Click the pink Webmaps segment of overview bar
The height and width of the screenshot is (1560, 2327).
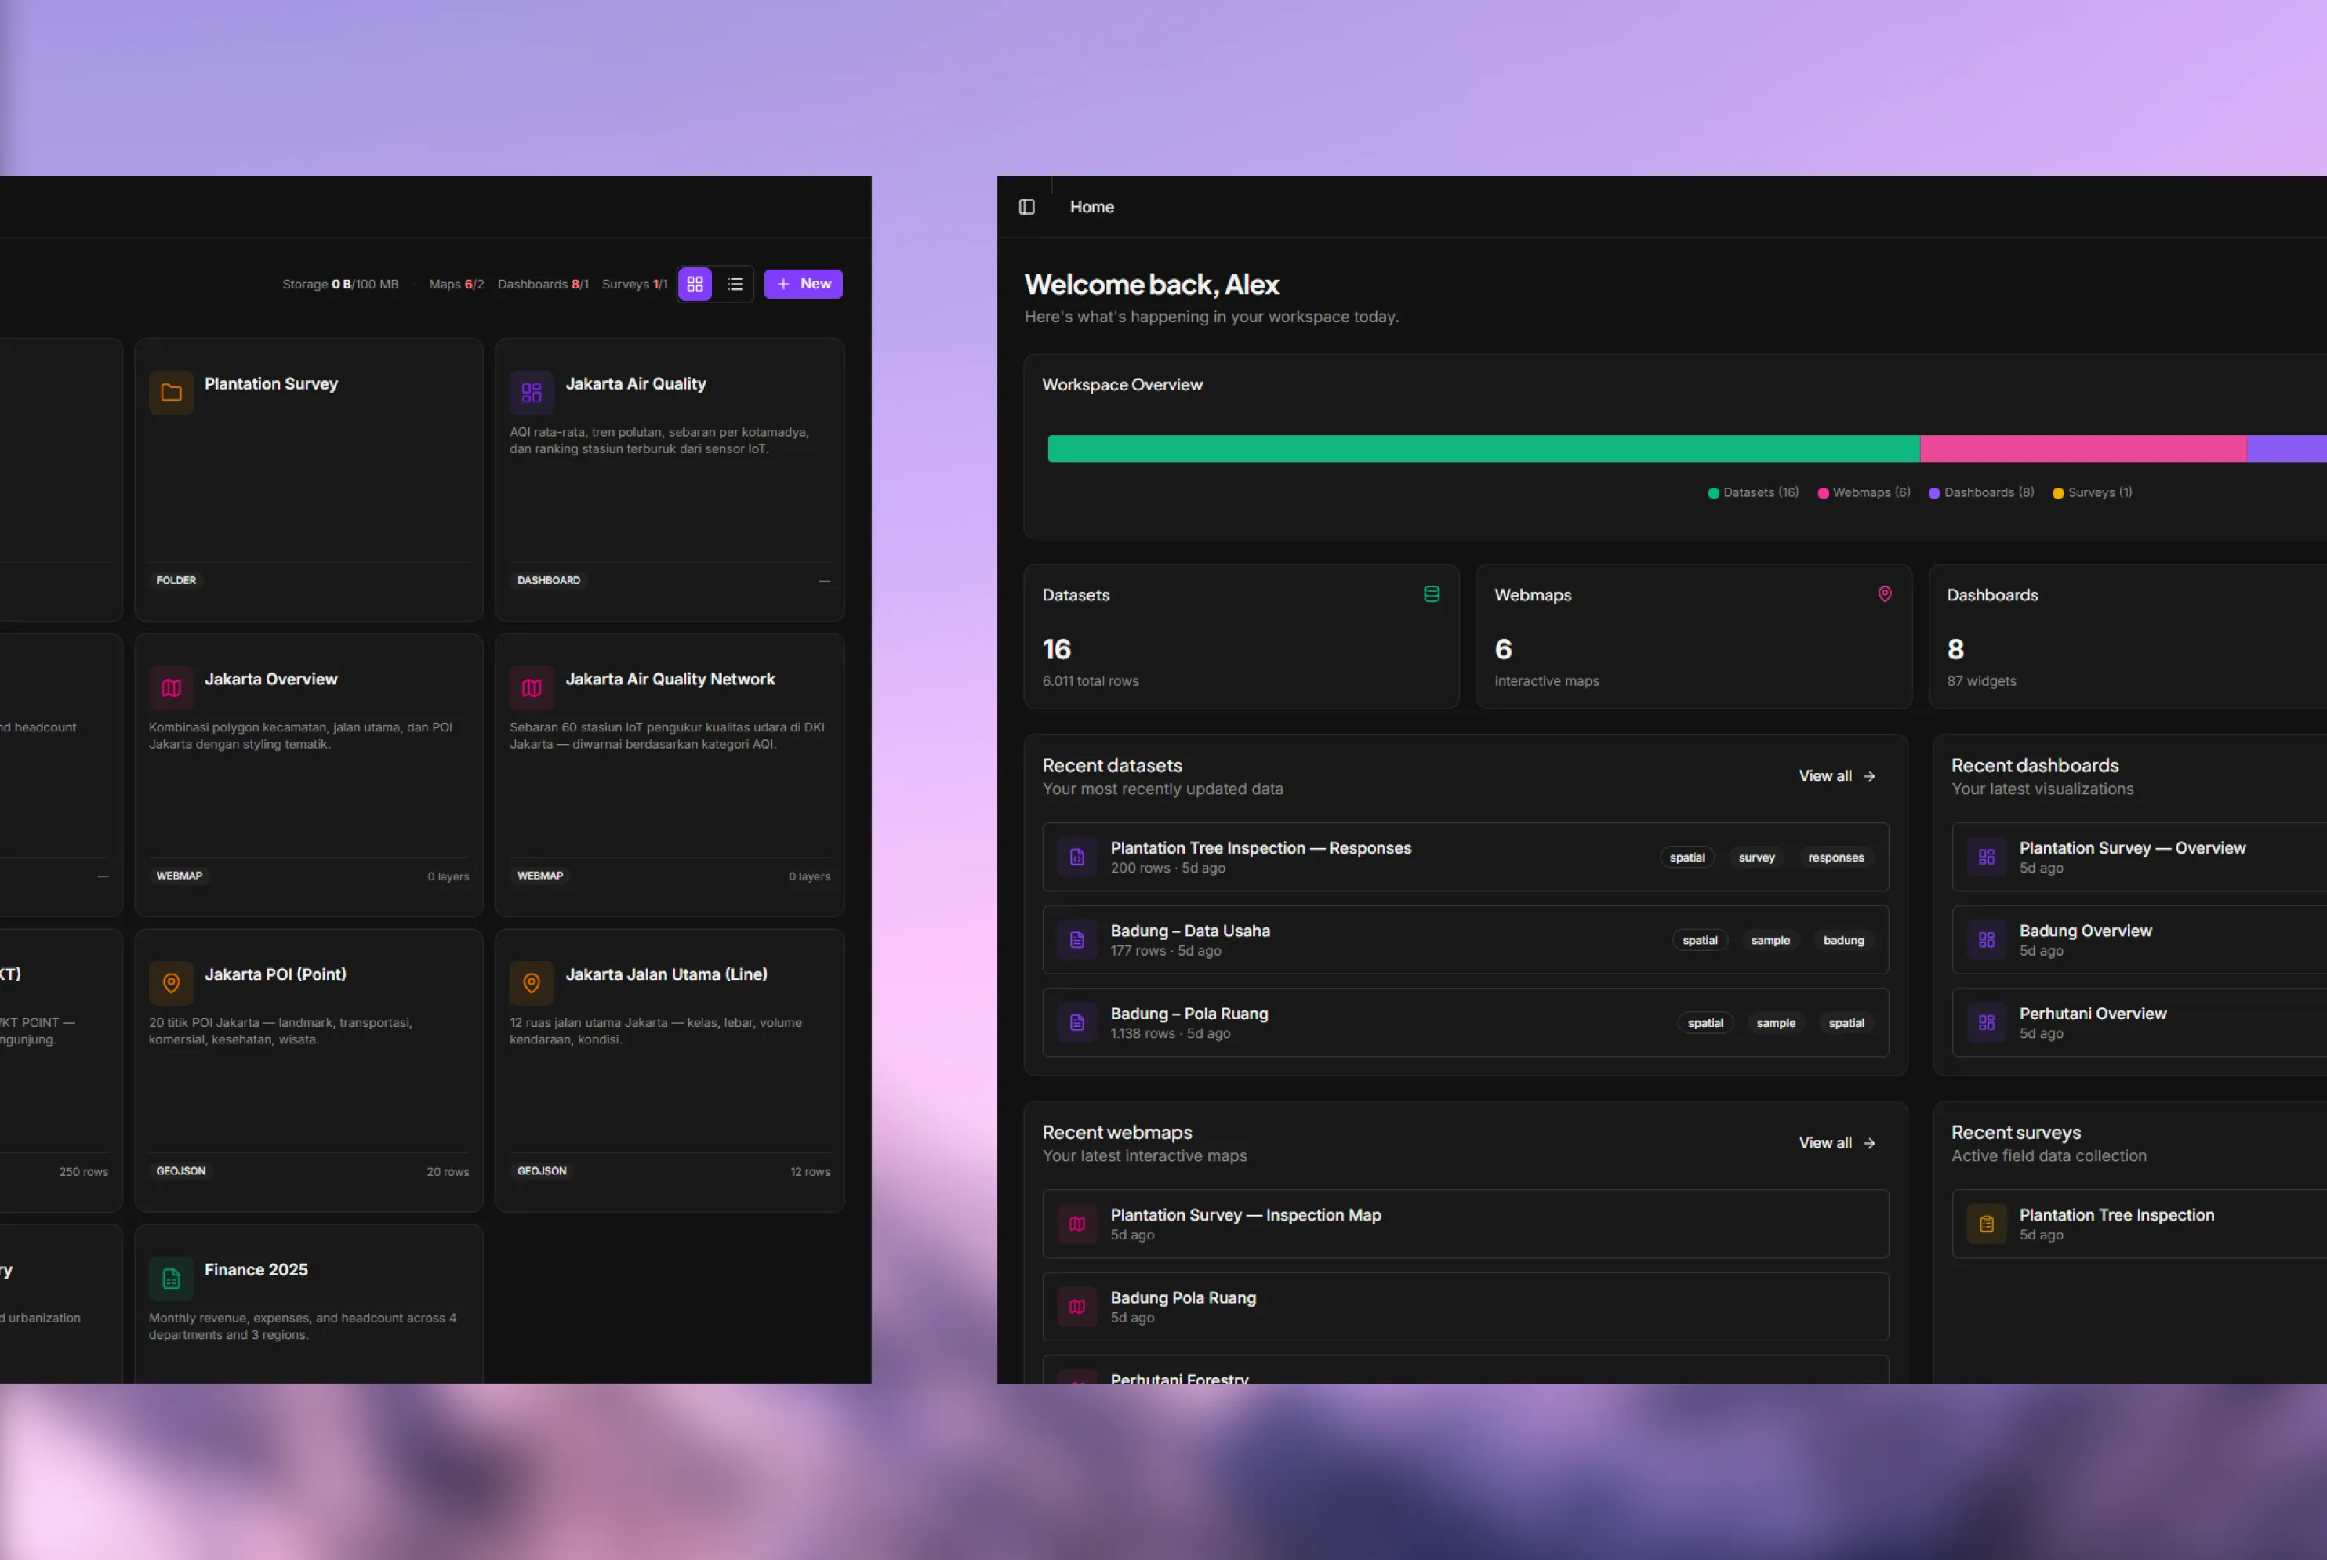coord(2083,448)
